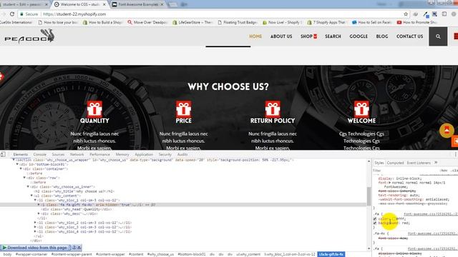The height and width of the screenshot is (257, 458).
Task: Click the eyedropper color picker extension icon
Action: click(427, 14)
